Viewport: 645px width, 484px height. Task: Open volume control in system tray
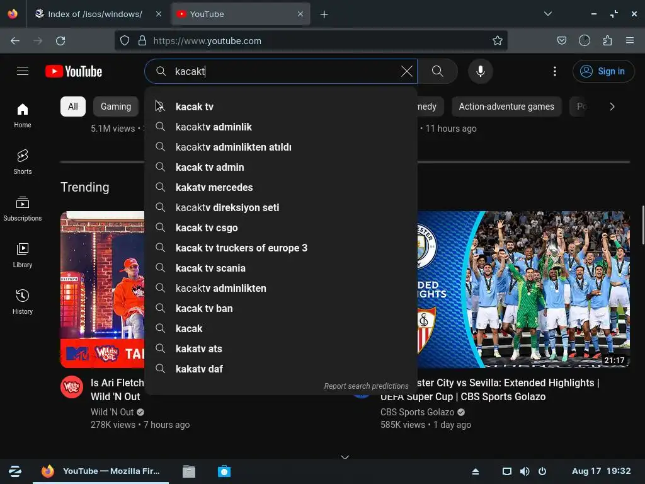tap(525, 471)
